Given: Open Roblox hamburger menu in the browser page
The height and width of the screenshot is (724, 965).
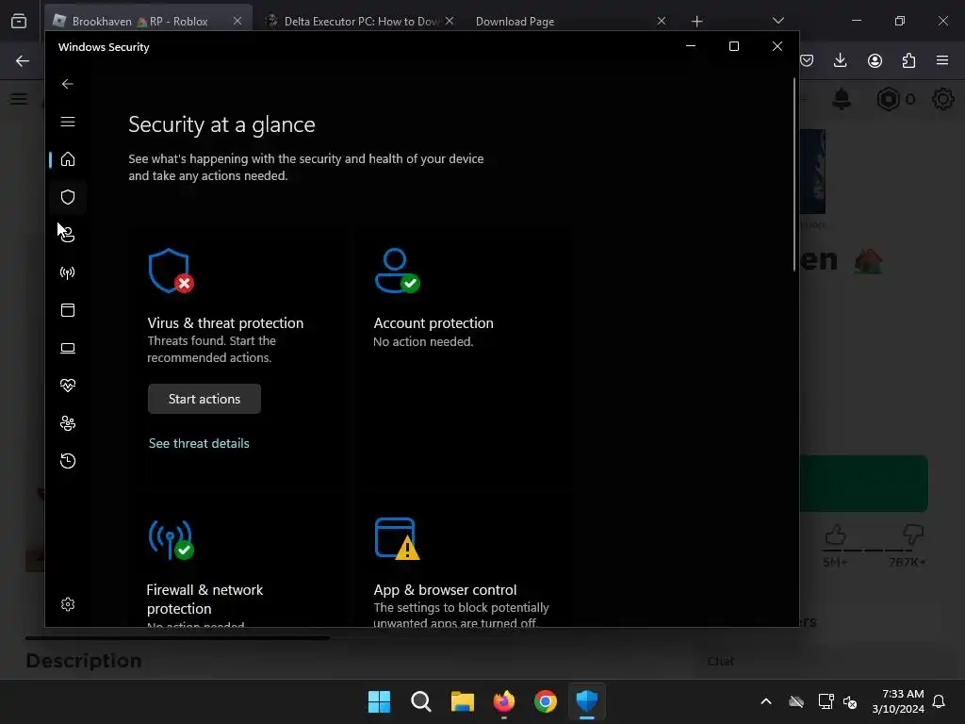Looking at the screenshot, I should [x=19, y=99].
